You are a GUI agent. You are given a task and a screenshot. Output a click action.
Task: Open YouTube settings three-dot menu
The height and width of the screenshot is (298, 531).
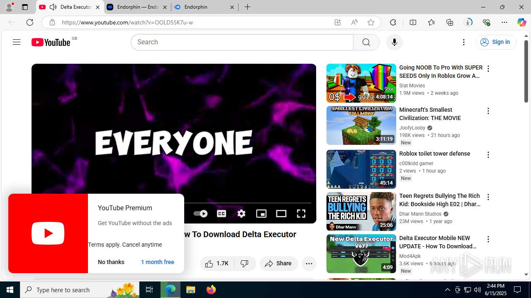464,42
